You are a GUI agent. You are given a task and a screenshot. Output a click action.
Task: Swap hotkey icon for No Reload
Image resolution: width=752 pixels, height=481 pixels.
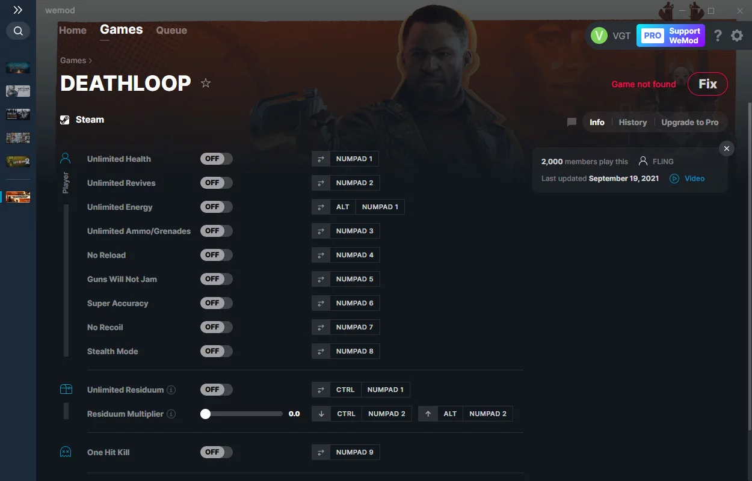[x=321, y=255]
